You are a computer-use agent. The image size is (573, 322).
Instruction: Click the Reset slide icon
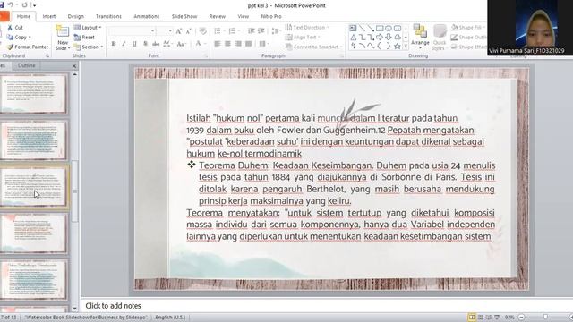[77, 38]
